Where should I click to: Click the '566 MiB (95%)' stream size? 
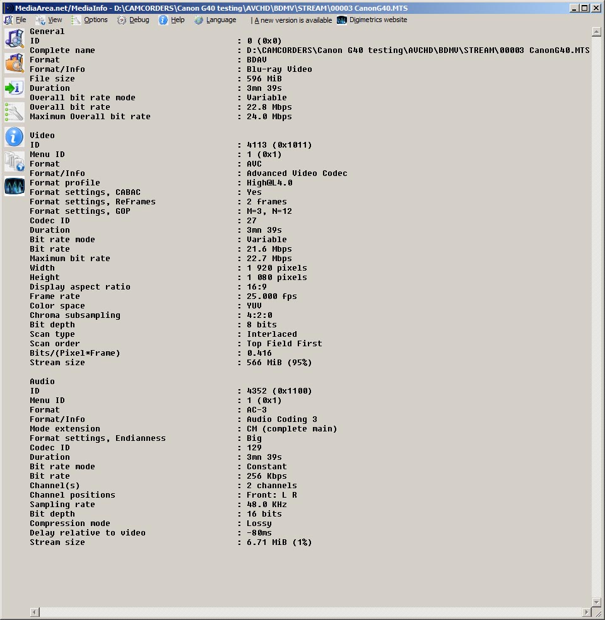(x=279, y=363)
